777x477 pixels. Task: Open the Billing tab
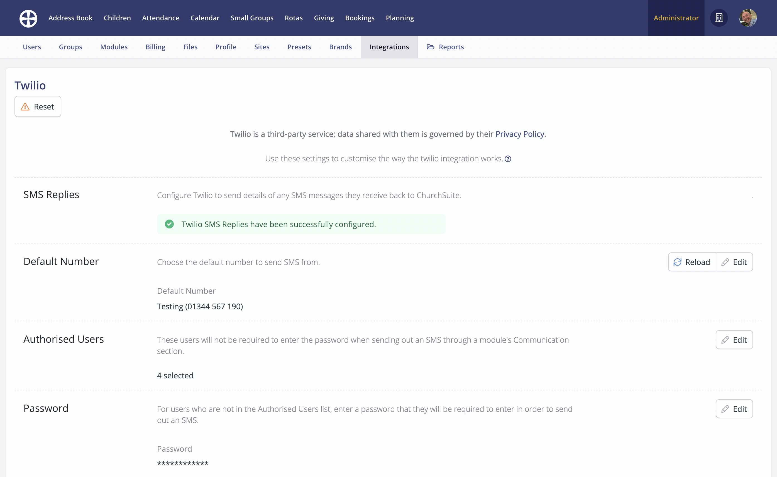[155, 47]
